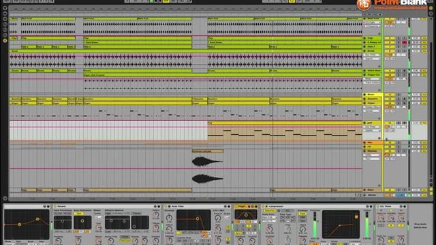Mute the Bassline track via its activator
This screenshot has height=245, width=436.
[x=390, y=99]
